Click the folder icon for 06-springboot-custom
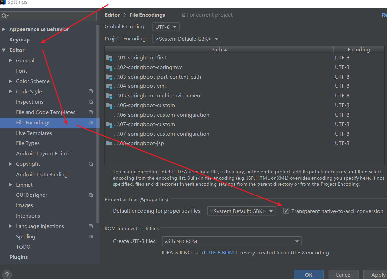This screenshot has width=387, height=279. click(109, 105)
